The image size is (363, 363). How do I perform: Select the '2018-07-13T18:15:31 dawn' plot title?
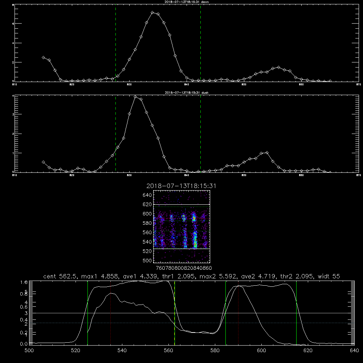[187, 2]
